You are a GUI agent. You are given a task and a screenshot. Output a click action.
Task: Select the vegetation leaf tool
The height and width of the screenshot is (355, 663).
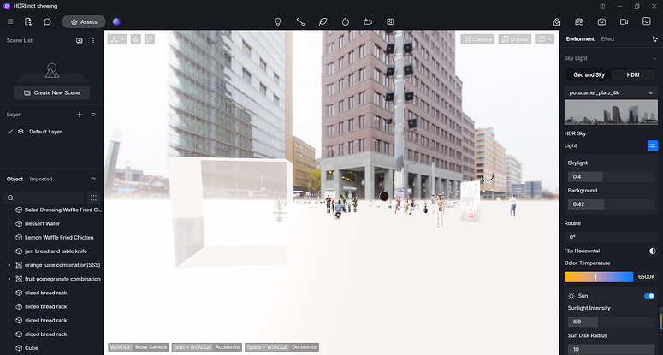(x=323, y=21)
